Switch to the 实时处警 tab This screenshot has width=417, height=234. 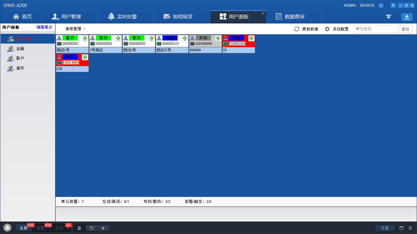pyautogui.click(x=122, y=17)
